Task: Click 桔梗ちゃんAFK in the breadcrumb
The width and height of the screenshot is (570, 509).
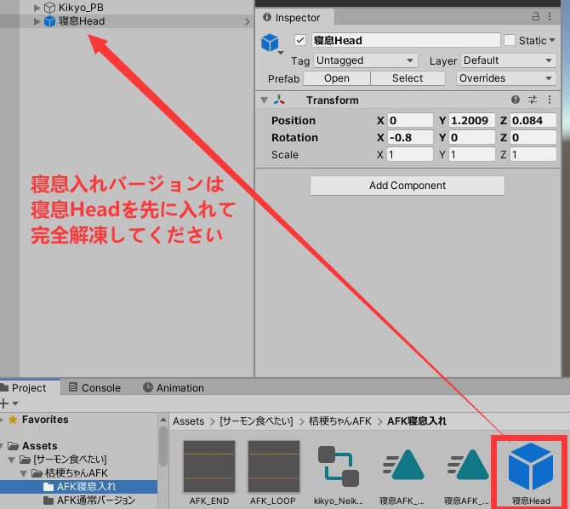Action: [340, 421]
